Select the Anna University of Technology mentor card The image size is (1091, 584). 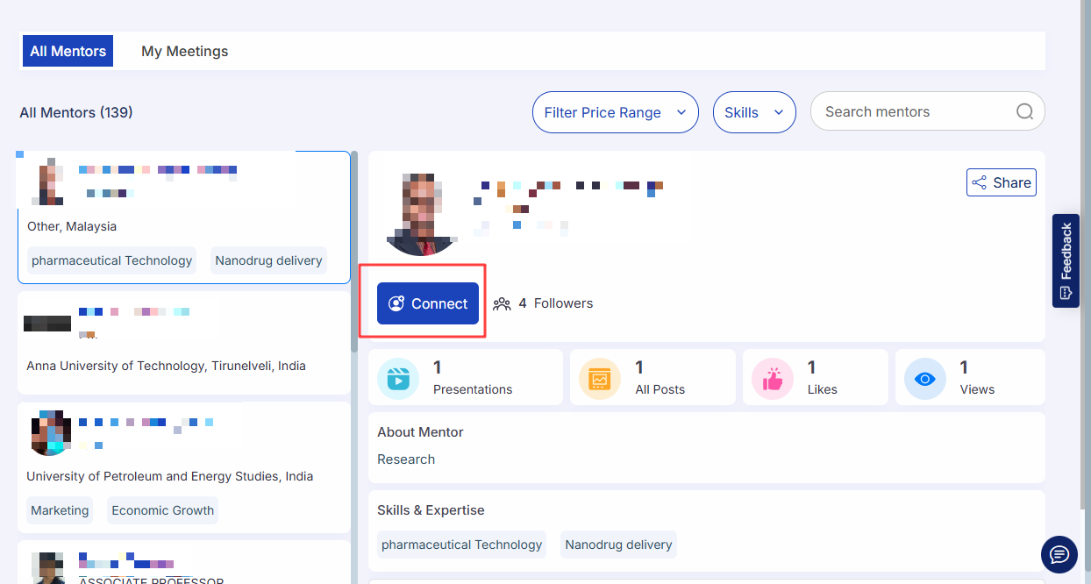tap(183, 343)
